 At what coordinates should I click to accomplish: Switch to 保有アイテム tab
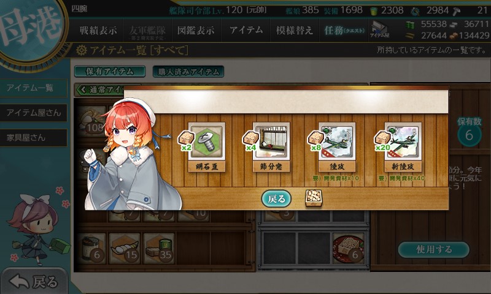click(x=110, y=72)
